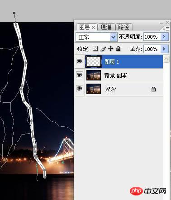Open the 正常 blend mode dropdown
This screenshot has width=171, height=200.
pyautogui.click(x=113, y=37)
